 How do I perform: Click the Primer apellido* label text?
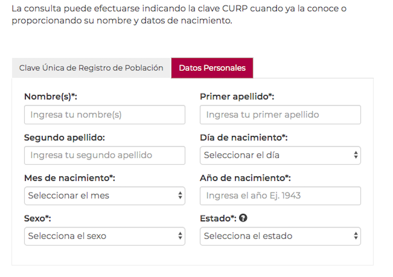(x=237, y=97)
